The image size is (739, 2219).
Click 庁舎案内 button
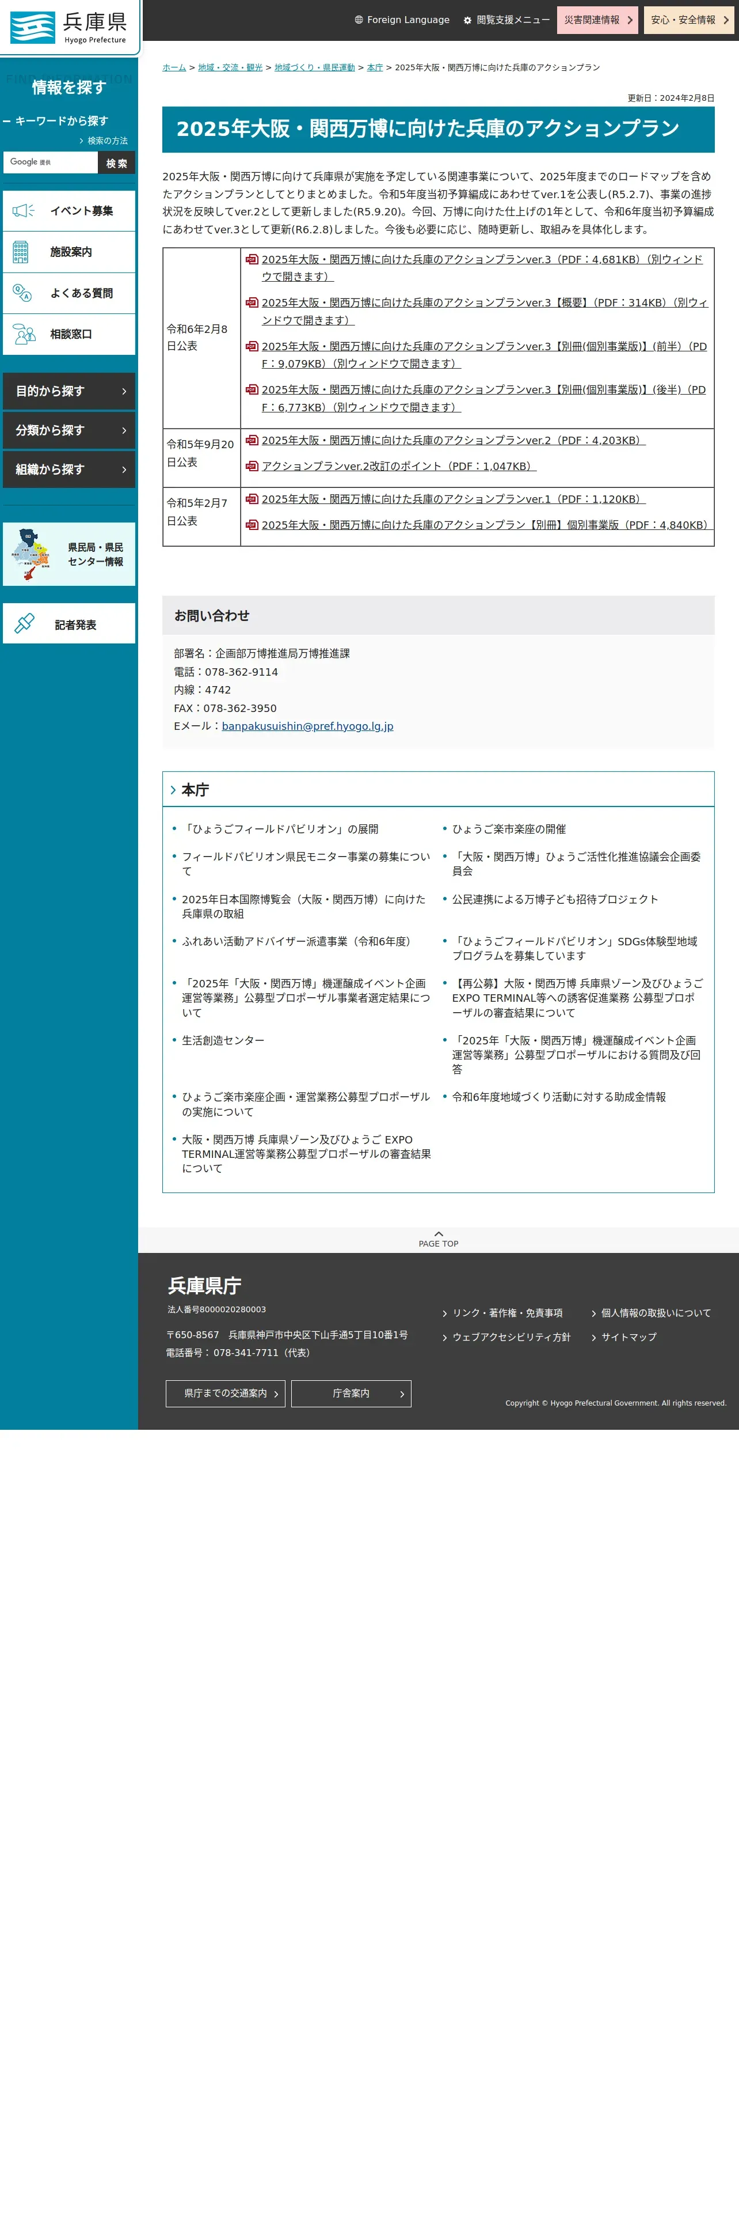351,1393
